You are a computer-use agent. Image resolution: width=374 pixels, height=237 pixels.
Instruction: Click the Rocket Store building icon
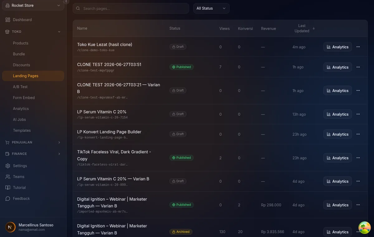click(x=7, y=5)
